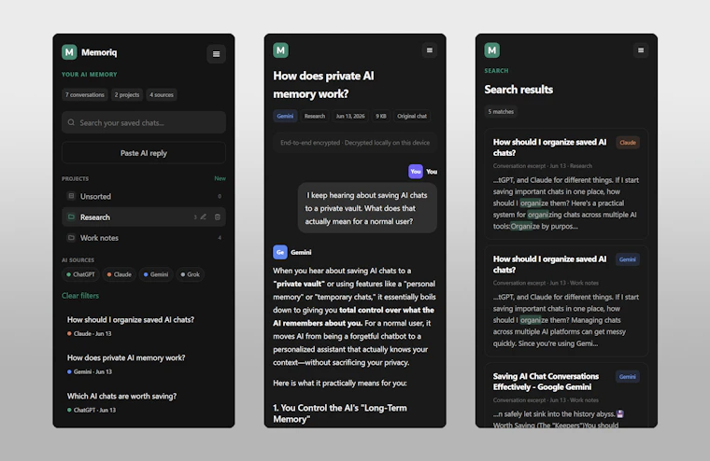
Task: Delete the Research project with trash icon
Action: 218,217
